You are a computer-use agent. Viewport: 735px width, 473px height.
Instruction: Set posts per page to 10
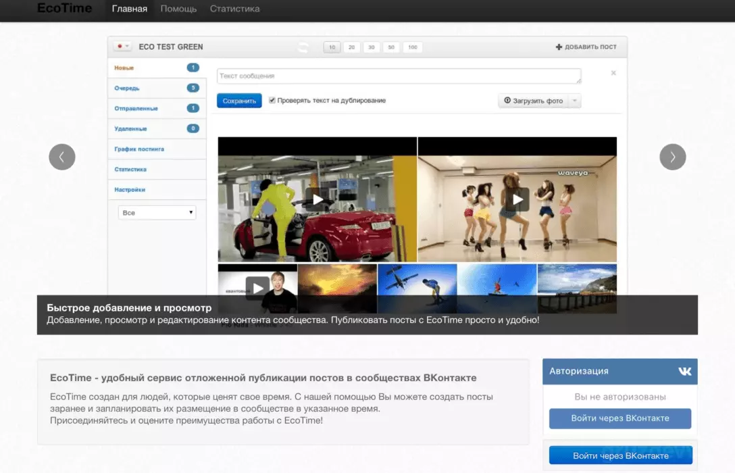[332, 47]
